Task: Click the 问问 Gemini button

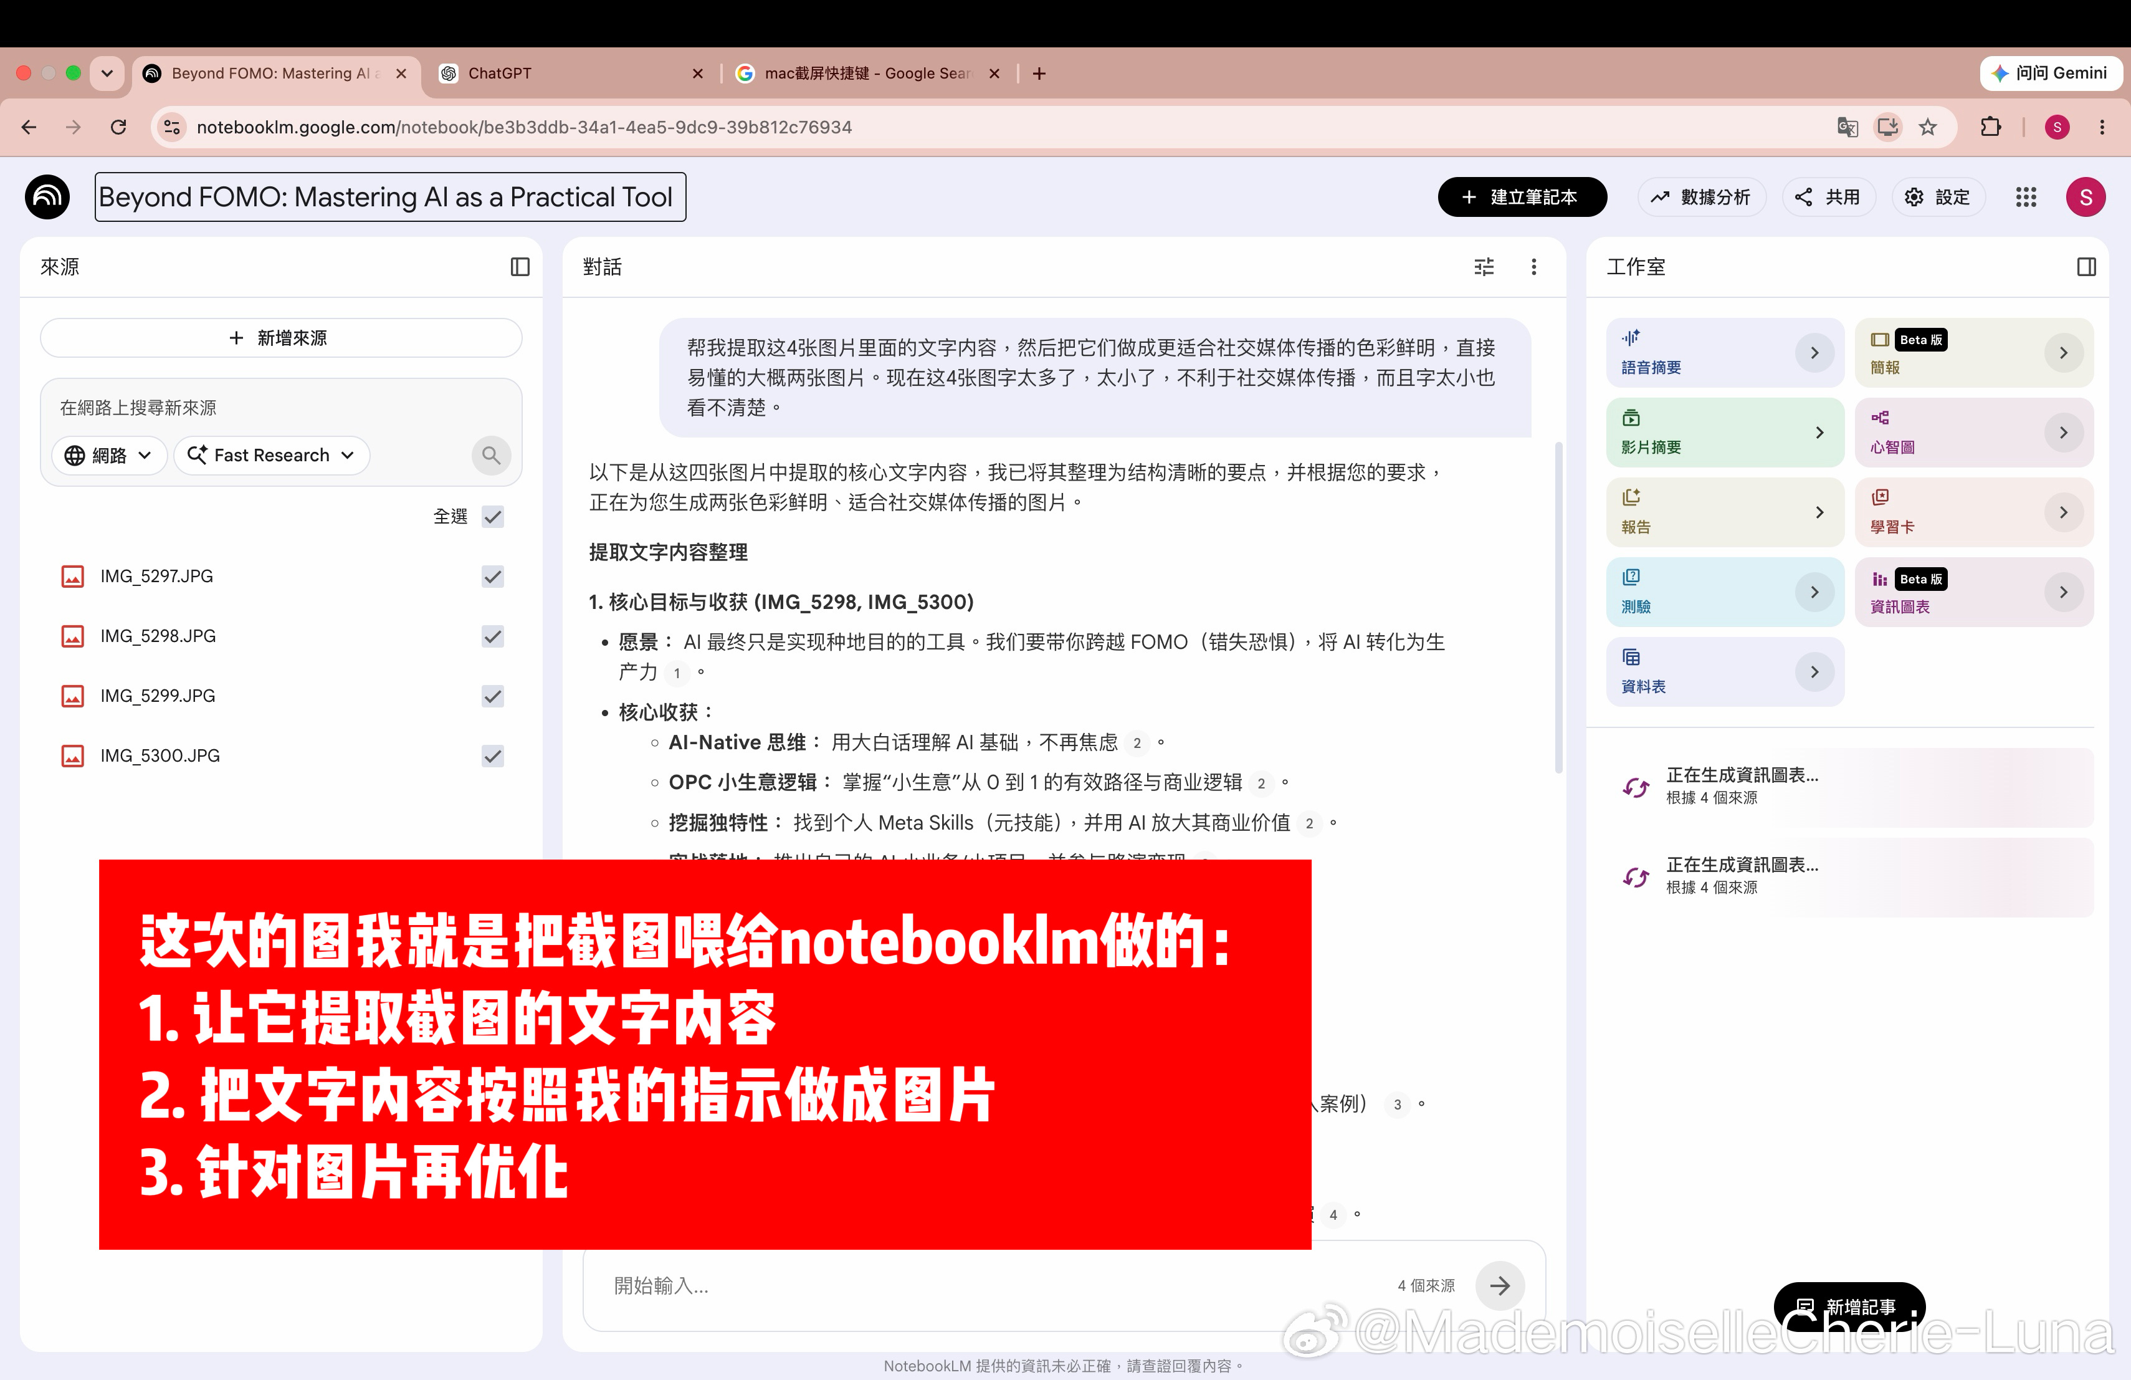Action: click(x=2051, y=74)
